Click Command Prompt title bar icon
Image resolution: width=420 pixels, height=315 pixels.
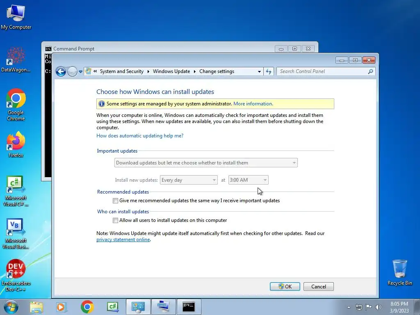[48, 49]
